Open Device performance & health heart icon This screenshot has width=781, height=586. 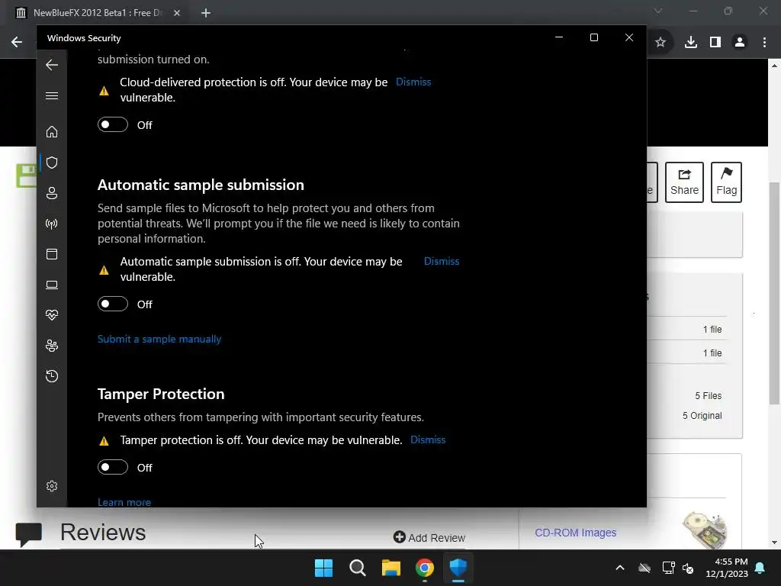click(52, 315)
